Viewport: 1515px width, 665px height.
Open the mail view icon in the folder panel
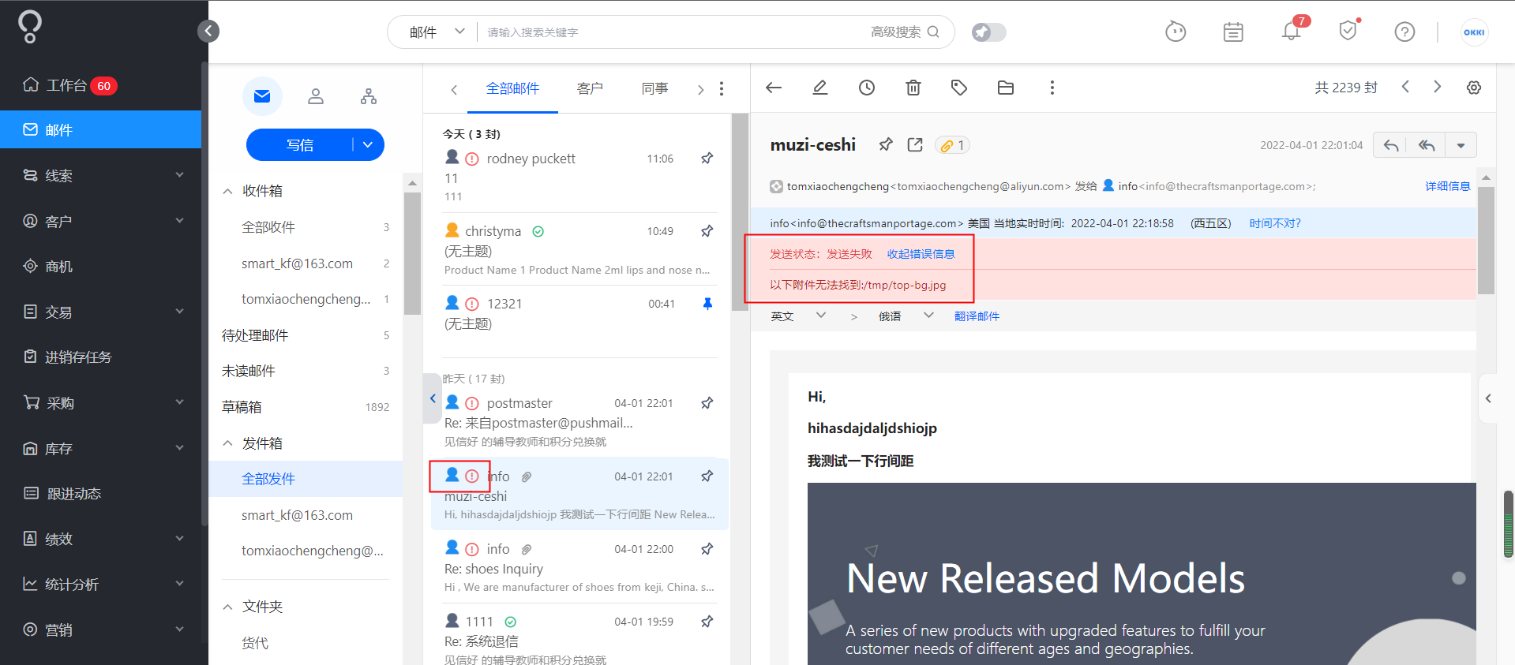click(x=262, y=96)
